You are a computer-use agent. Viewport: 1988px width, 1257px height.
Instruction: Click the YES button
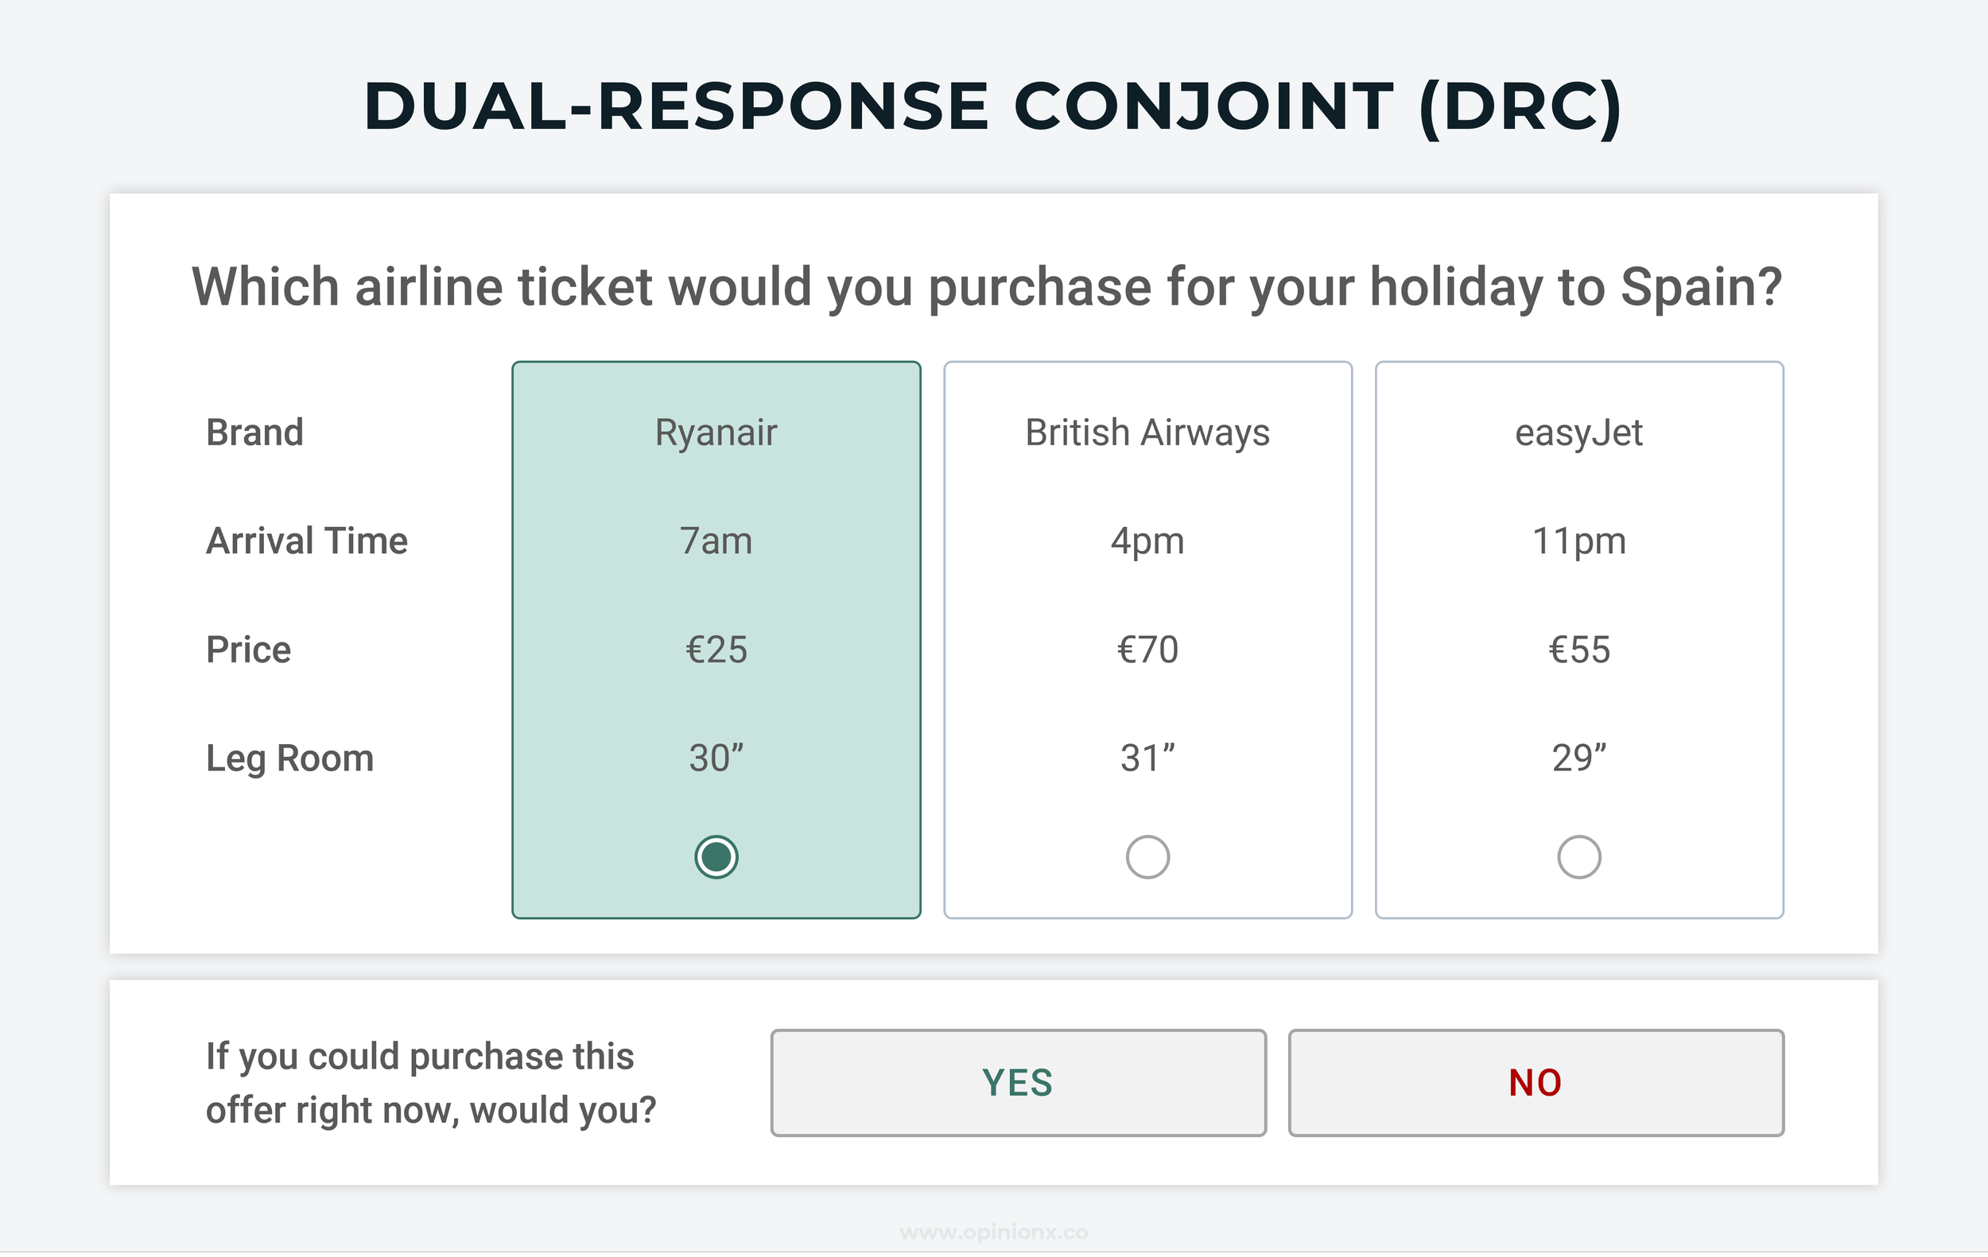pos(1018,1082)
